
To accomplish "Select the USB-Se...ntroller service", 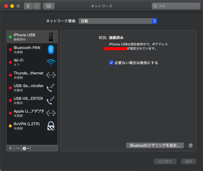I will coord(32,88).
